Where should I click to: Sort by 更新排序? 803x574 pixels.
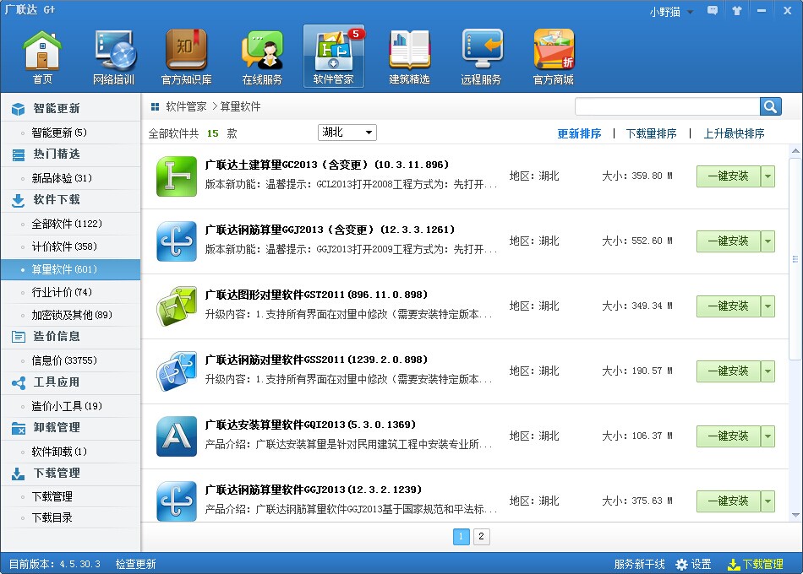click(x=579, y=134)
